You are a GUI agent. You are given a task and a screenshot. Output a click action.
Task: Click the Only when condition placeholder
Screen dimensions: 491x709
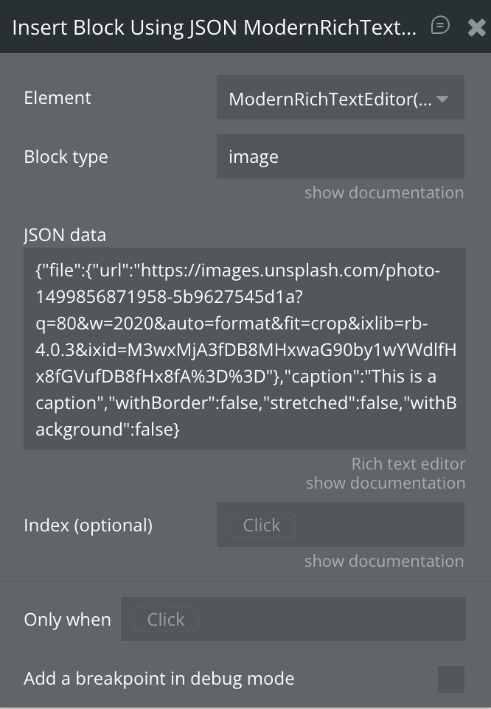(x=166, y=619)
